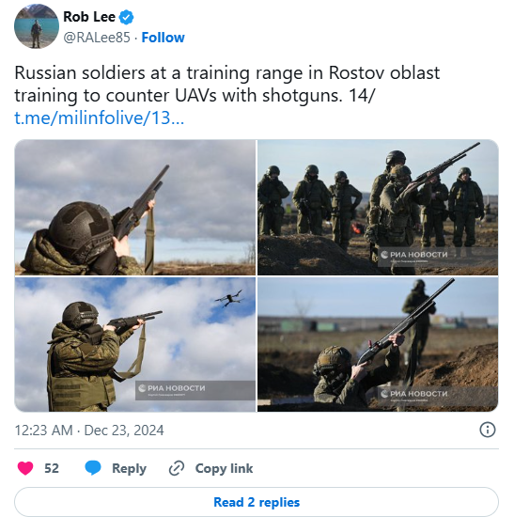The image size is (514, 517).
Task: Click the chain link copy icon
Action: 177,468
